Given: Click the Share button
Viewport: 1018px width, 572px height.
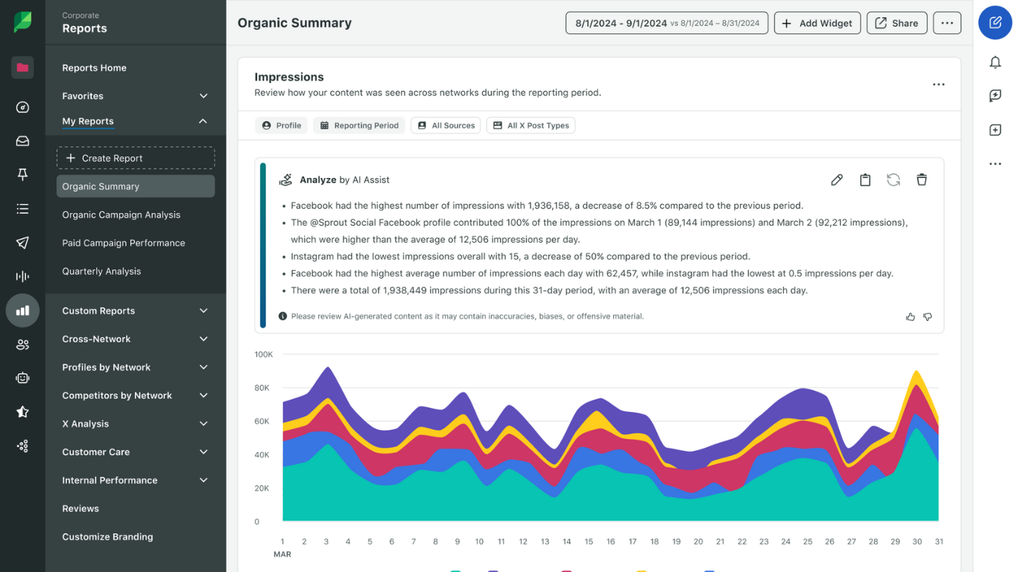Looking at the screenshot, I should pyautogui.click(x=897, y=23).
